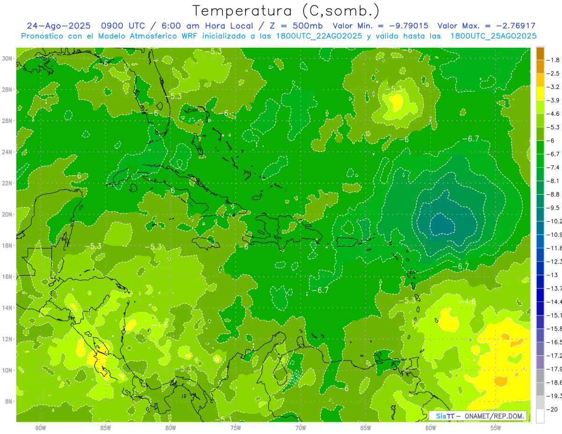Click the -1.8 colorbar legend value
562x434 pixels.
point(554,60)
